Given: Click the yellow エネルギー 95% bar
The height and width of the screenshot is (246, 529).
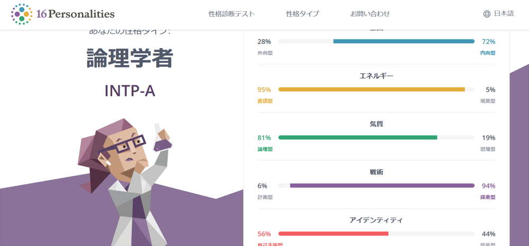Looking at the screenshot, I should tap(371, 89).
